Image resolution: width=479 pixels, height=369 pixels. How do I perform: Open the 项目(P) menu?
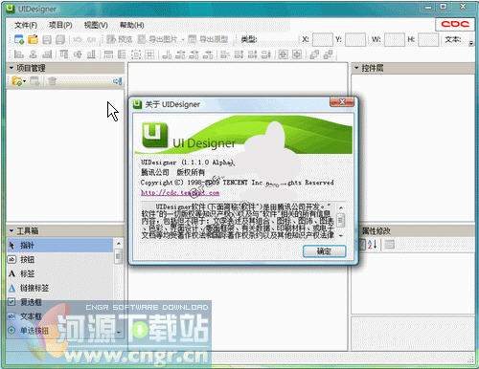point(60,25)
